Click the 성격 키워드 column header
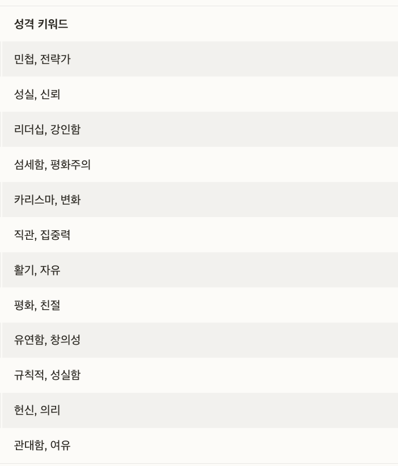Viewport: 398px width, 466px height. [x=199, y=24]
